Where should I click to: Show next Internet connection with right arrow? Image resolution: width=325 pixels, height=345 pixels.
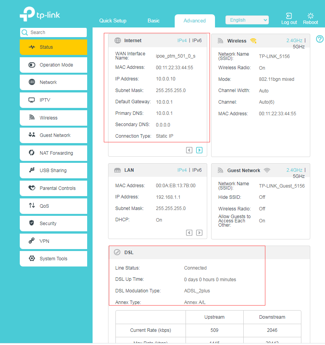(x=199, y=150)
